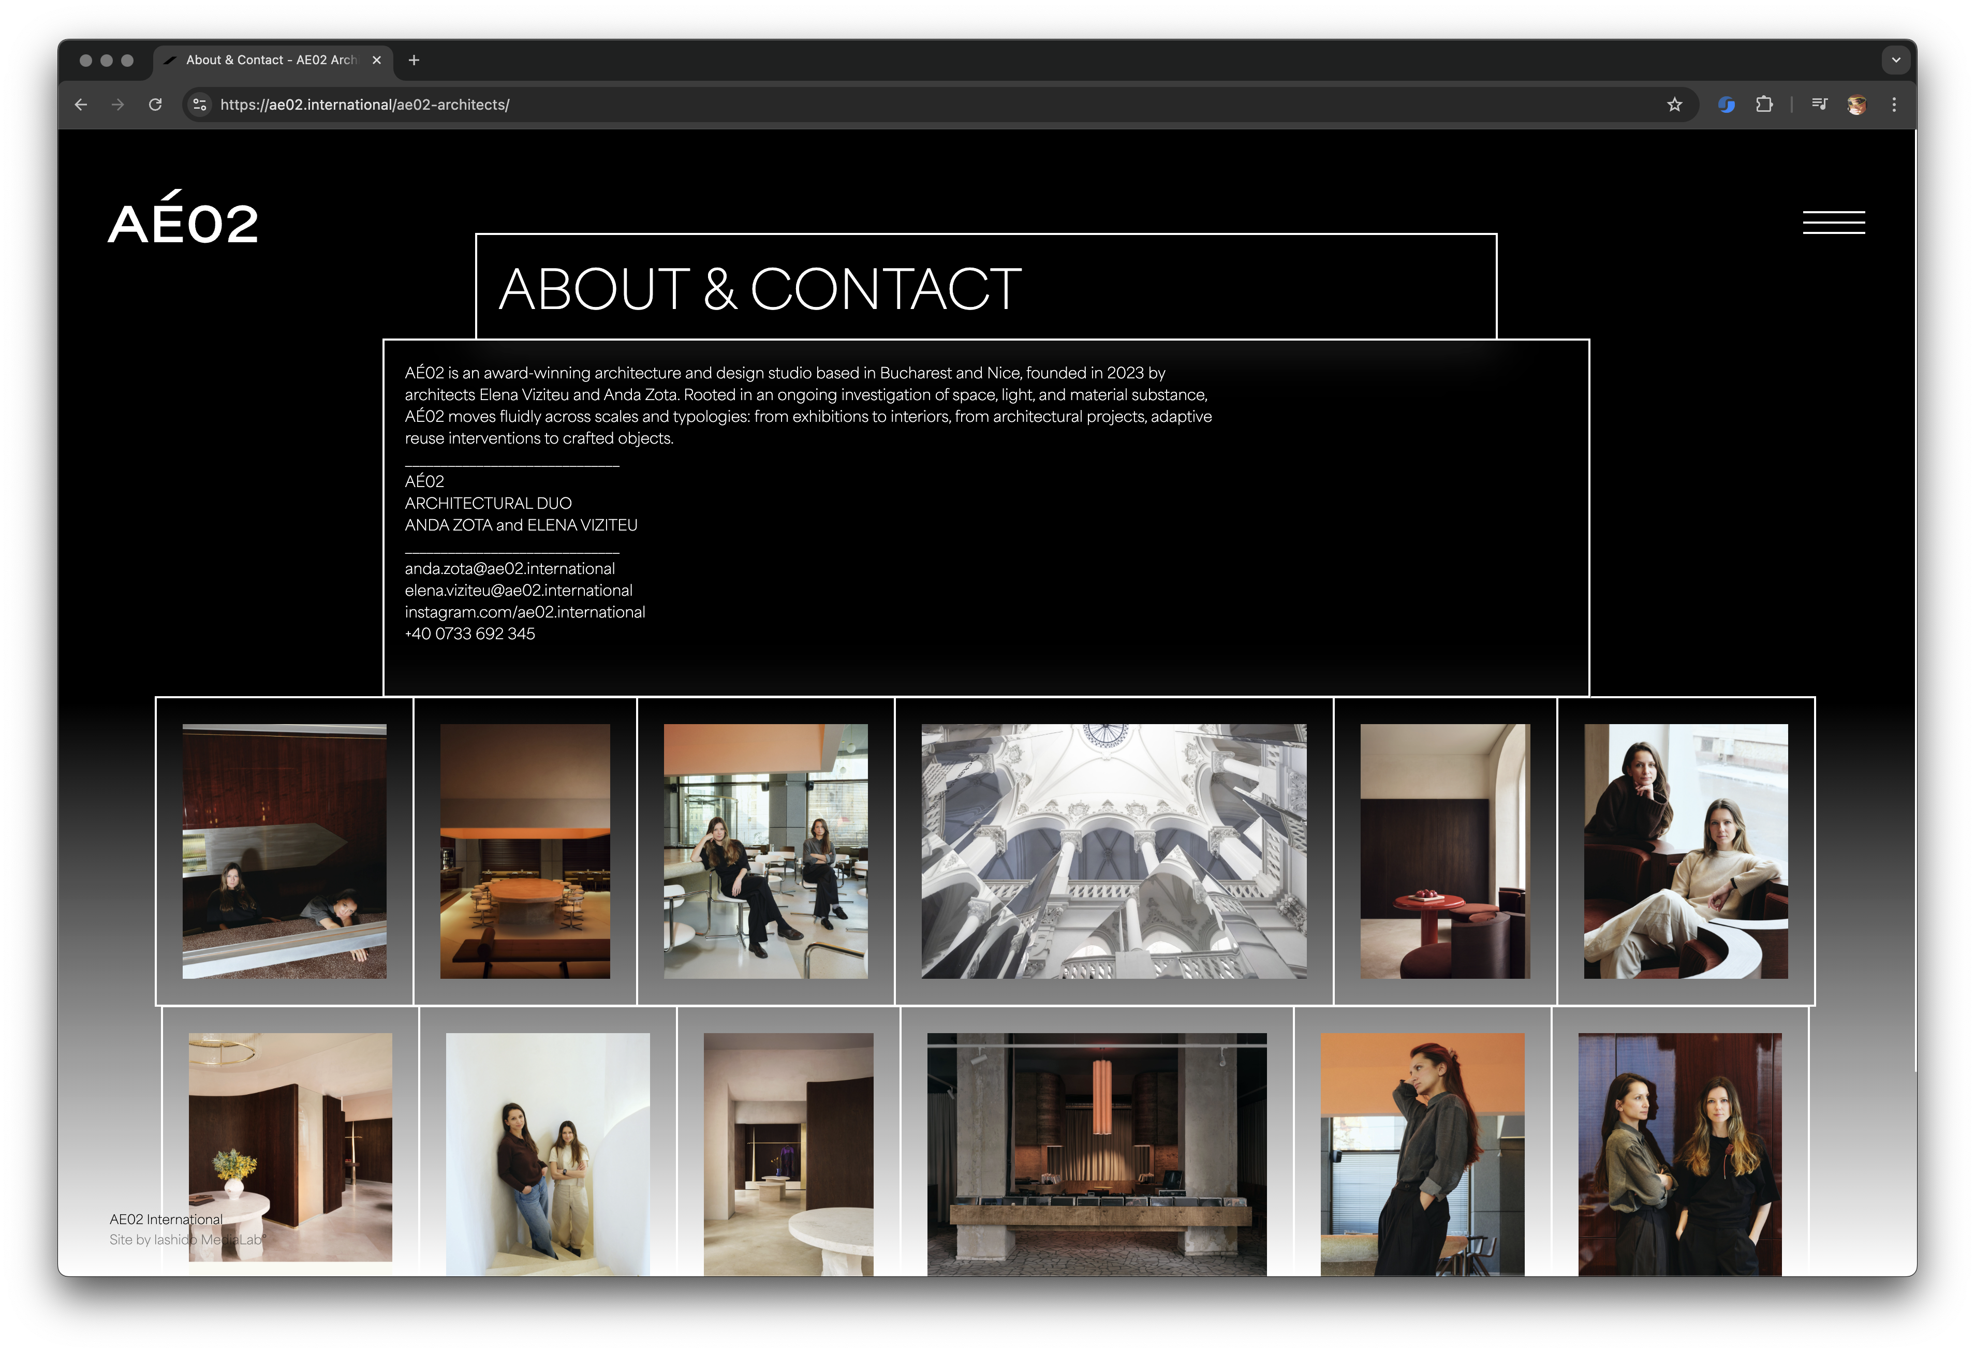
Task: Open the Chrome profile avatar
Action: pos(1857,105)
